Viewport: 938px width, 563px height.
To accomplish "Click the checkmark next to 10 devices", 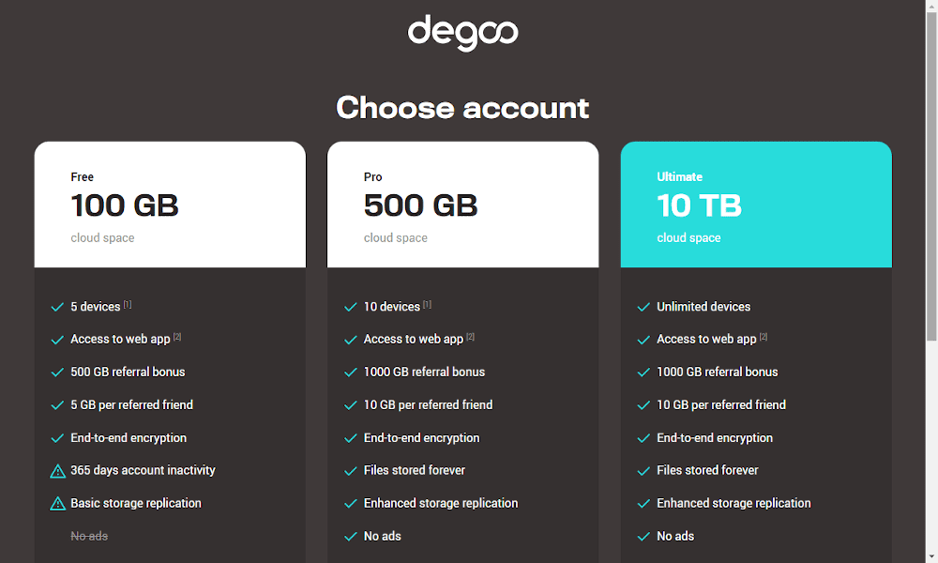I will click(x=351, y=307).
